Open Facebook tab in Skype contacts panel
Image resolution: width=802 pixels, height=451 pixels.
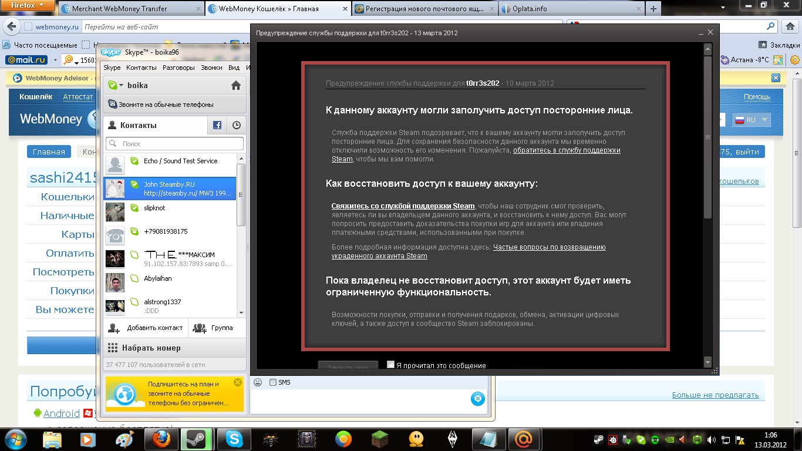[x=217, y=125]
